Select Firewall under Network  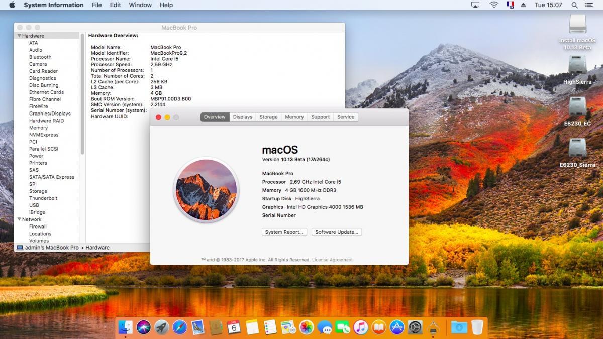point(38,227)
